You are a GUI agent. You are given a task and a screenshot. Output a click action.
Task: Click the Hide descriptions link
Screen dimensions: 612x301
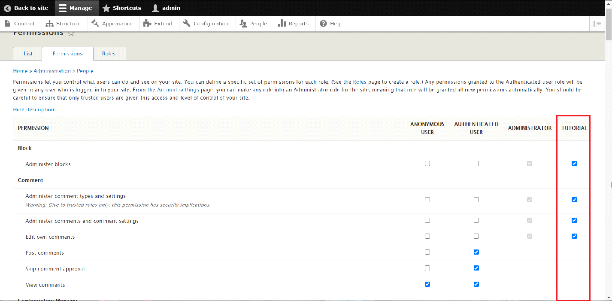pos(35,109)
